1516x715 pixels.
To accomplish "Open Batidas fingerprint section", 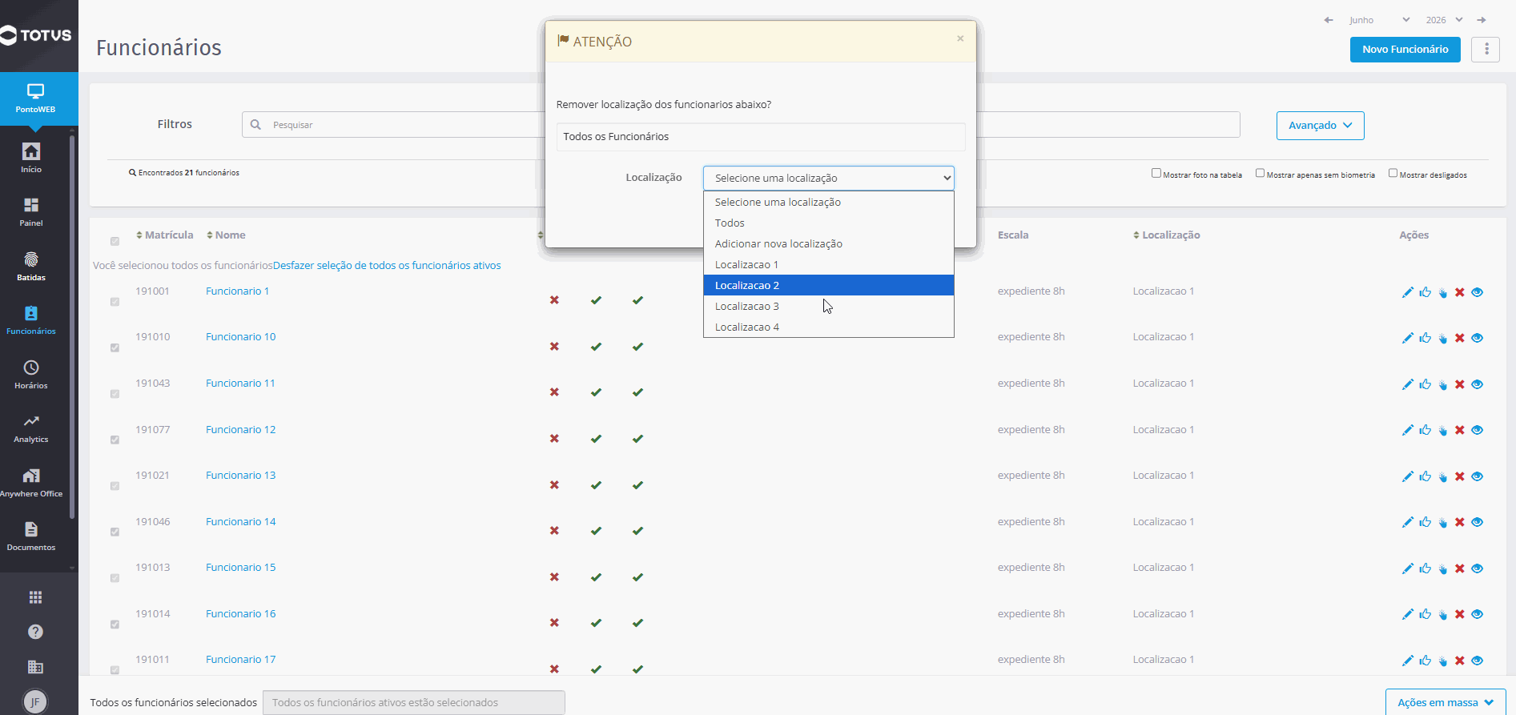I will tap(31, 266).
